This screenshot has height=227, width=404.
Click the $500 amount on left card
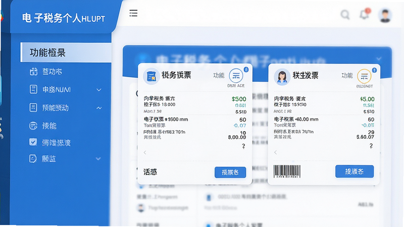(239, 99)
